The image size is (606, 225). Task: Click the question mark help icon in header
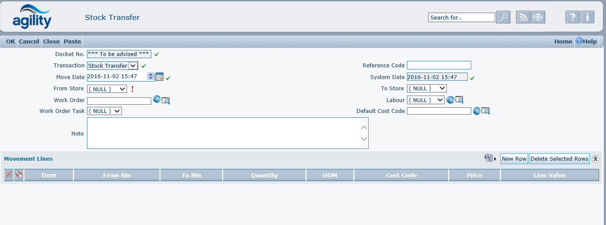click(x=573, y=17)
